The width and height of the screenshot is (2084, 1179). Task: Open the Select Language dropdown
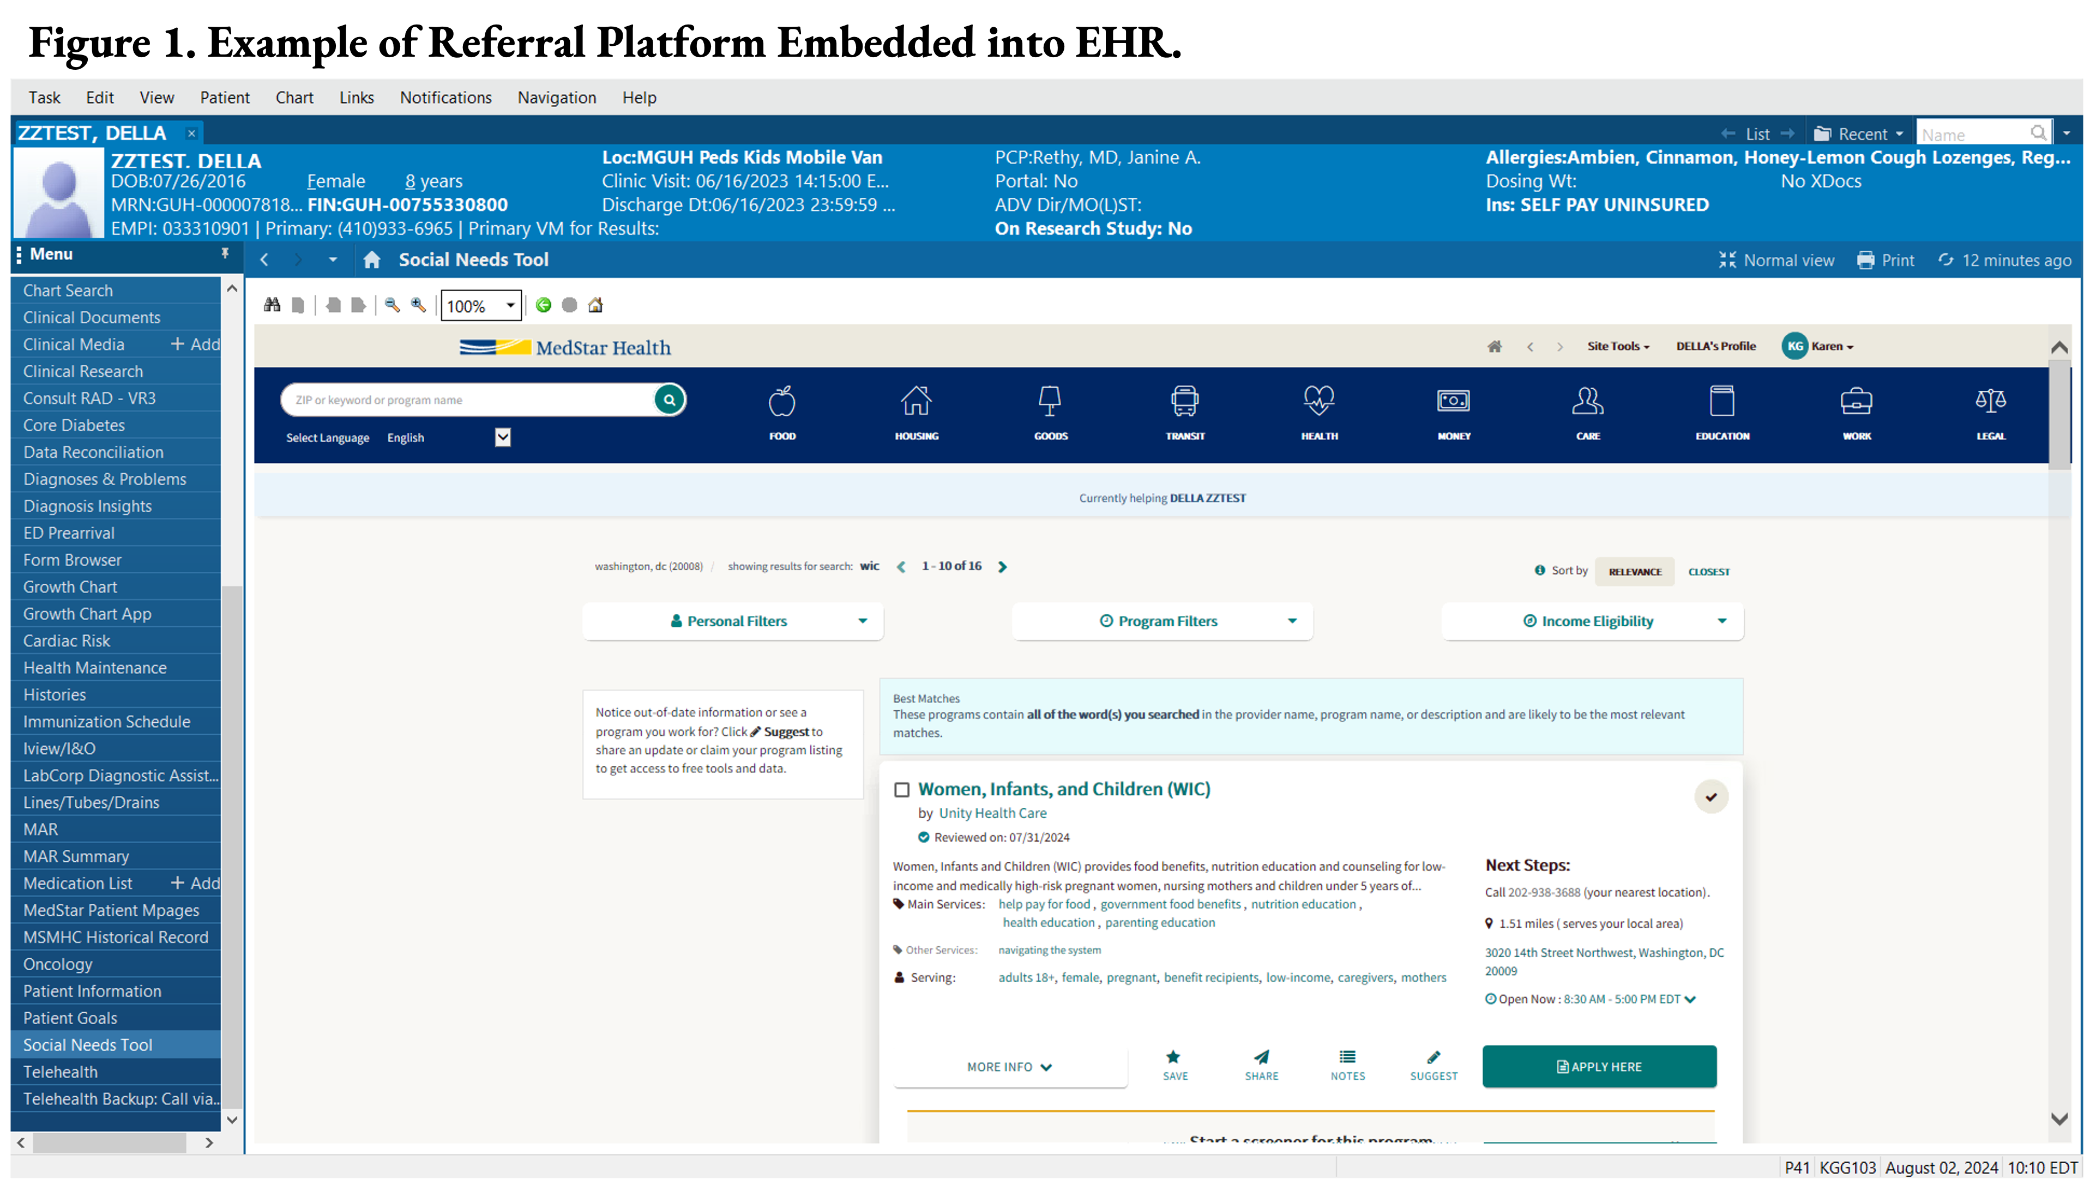pos(502,437)
